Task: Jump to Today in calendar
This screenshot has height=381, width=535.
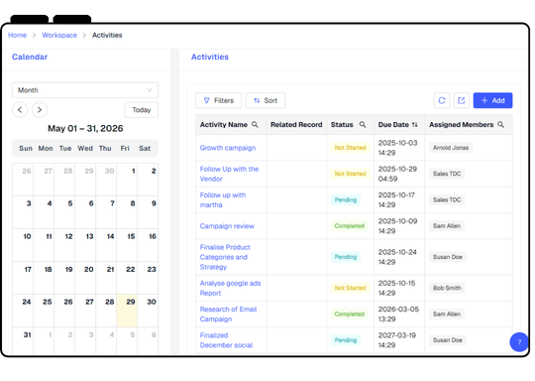Action: click(x=142, y=110)
